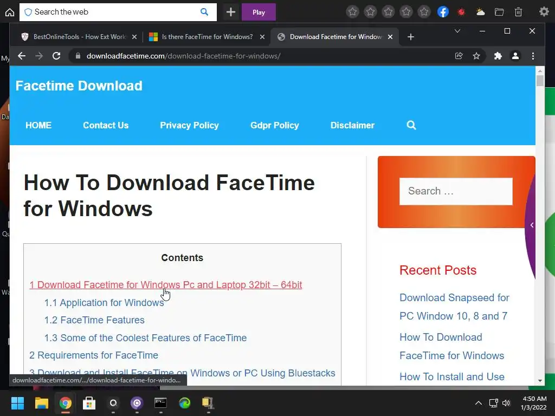This screenshot has width=555, height=416.
Task: Reload the current page
Action: tap(56, 56)
